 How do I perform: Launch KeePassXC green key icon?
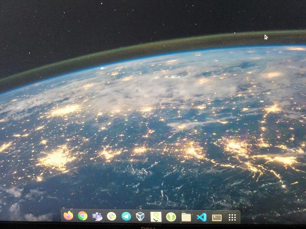tap(171, 217)
